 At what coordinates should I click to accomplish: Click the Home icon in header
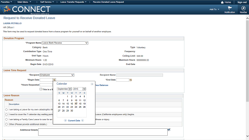(x=222, y=2)
